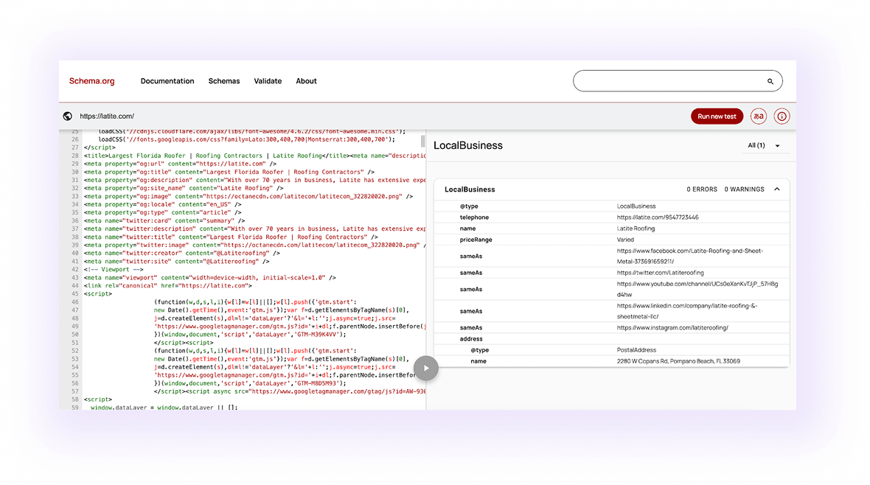Click the Twitter sameAs URL value
Screen dimensions: 870x485
point(660,273)
